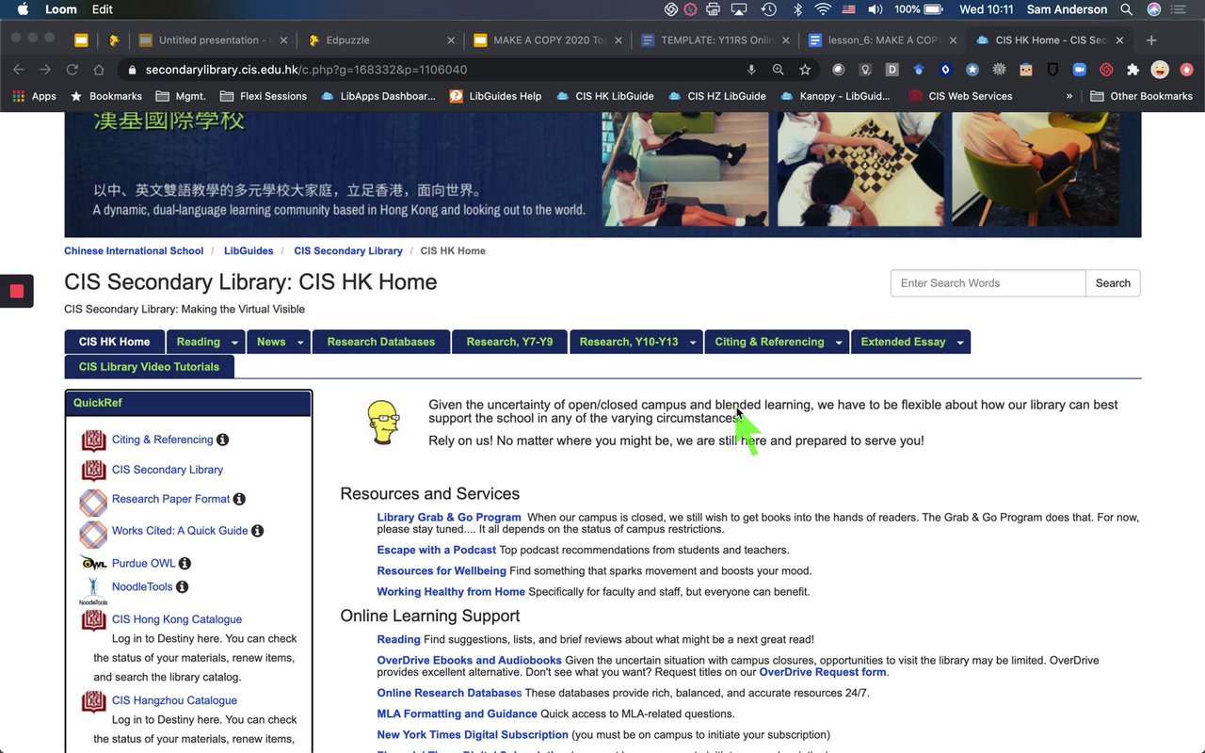Expand the News tab dropdown arrow
The height and width of the screenshot is (753, 1205).
pos(301,343)
